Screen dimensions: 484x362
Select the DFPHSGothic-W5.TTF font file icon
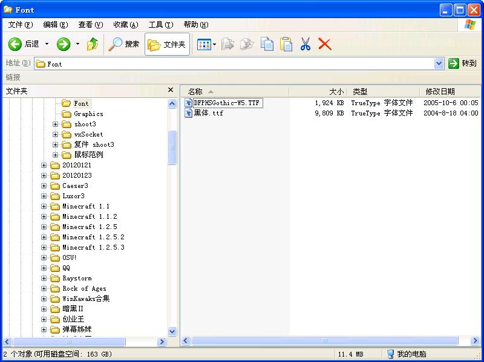tap(188, 103)
